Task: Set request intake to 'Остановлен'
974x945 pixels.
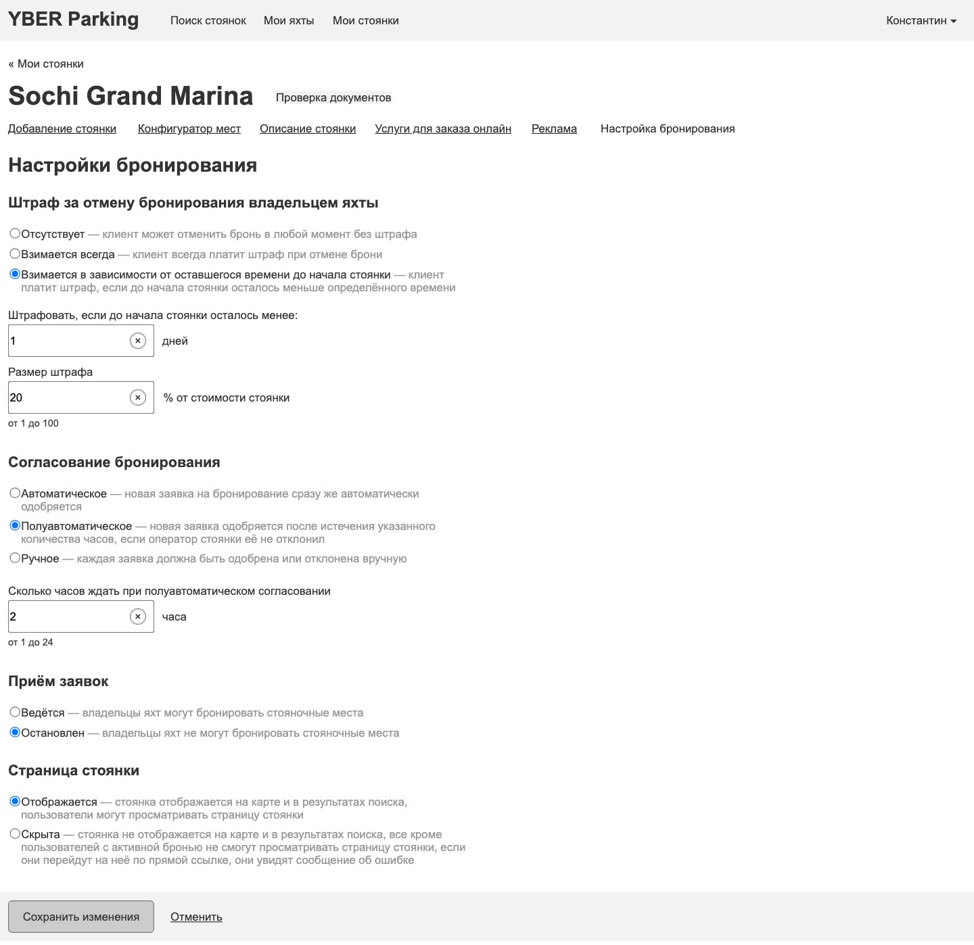Action: [15, 732]
